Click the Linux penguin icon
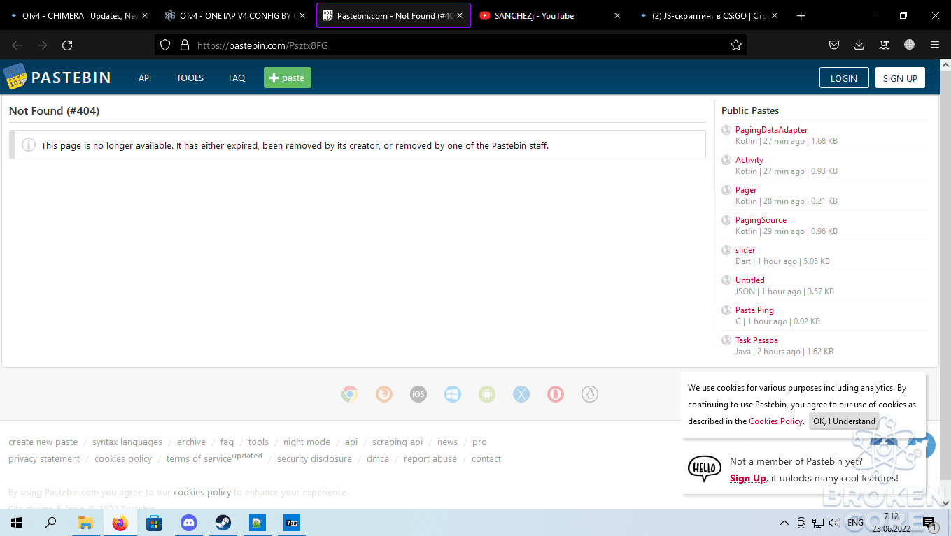The width and height of the screenshot is (951, 536). [590, 394]
